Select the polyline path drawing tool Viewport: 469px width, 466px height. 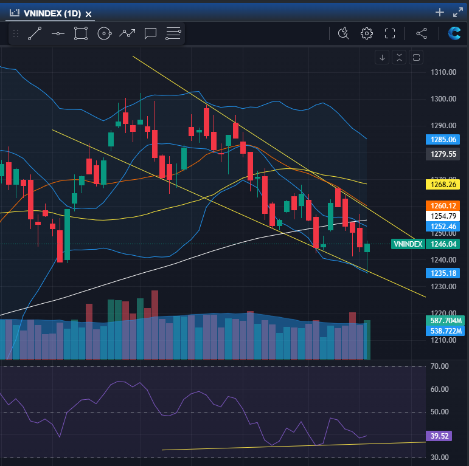[x=127, y=33]
